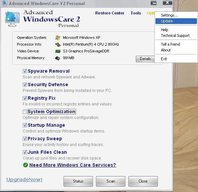
Task: Follow the Need More Windows Care Services link
Action: [73, 165]
